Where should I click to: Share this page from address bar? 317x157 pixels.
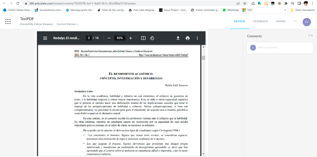tap(238, 3)
